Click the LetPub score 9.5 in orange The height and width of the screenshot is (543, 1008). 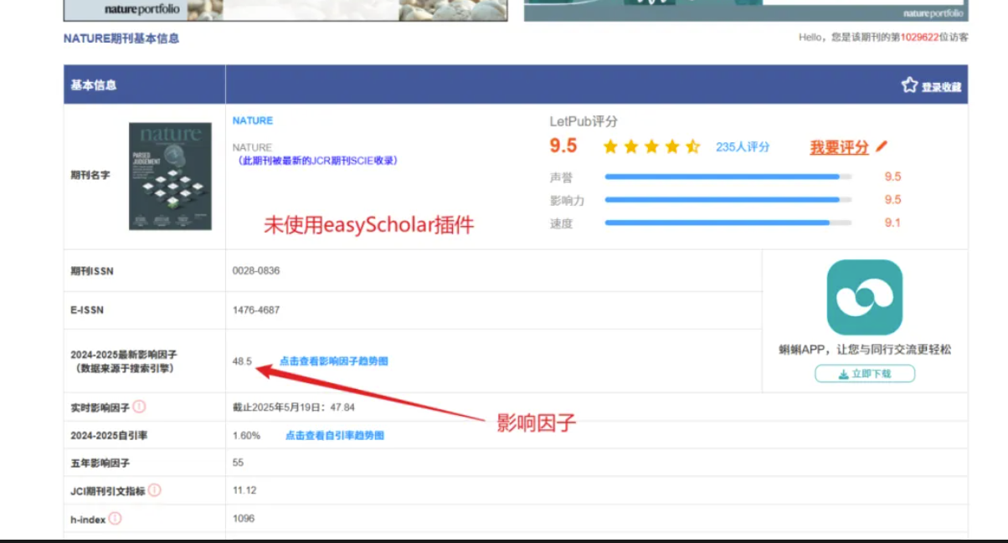pyautogui.click(x=563, y=146)
